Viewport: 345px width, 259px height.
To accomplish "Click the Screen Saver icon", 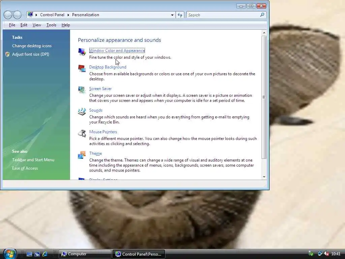I will pos(82,90).
